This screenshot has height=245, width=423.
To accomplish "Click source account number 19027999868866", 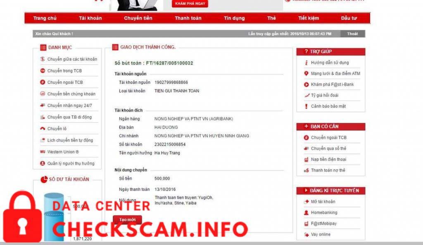I will coord(171,82).
